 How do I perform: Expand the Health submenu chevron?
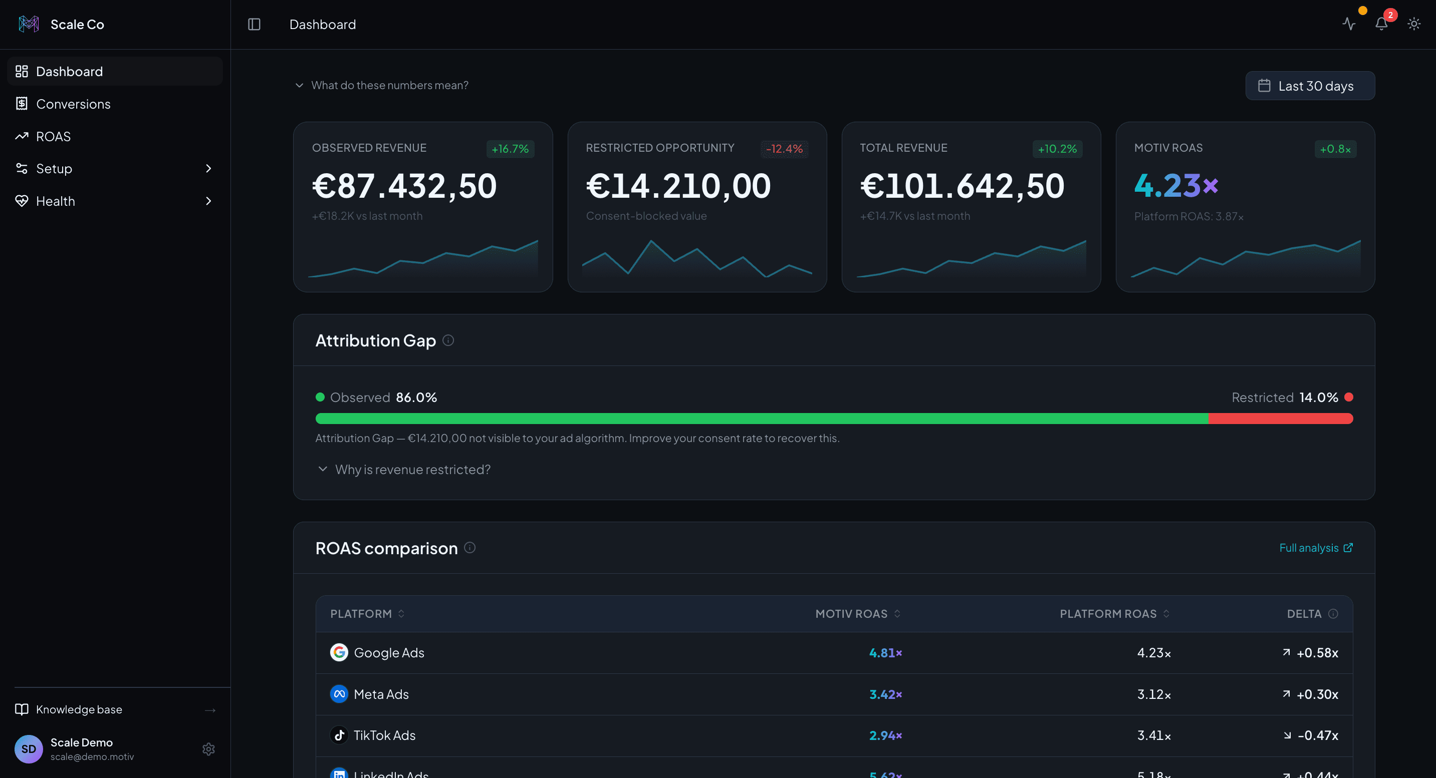pos(208,201)
